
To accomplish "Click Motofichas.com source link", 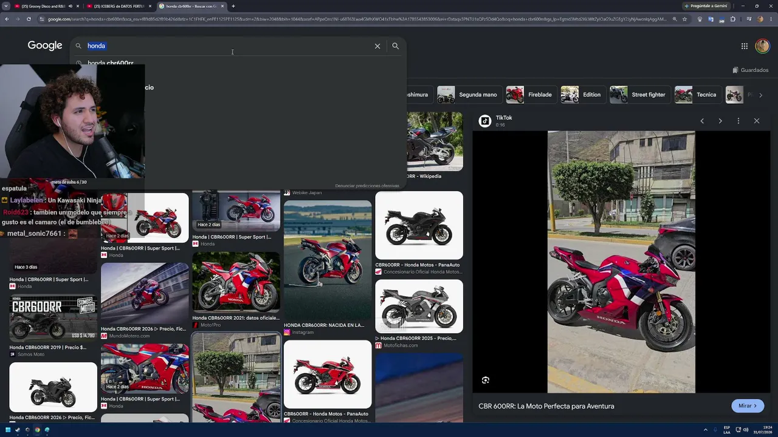I will [401, 345].
